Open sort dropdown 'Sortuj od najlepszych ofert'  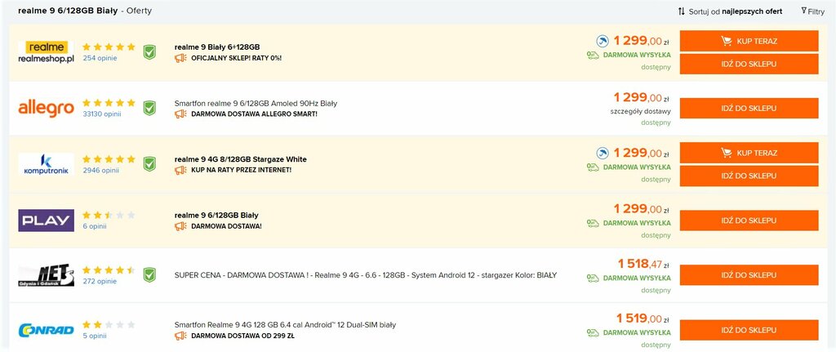click(x=731, y=11)
